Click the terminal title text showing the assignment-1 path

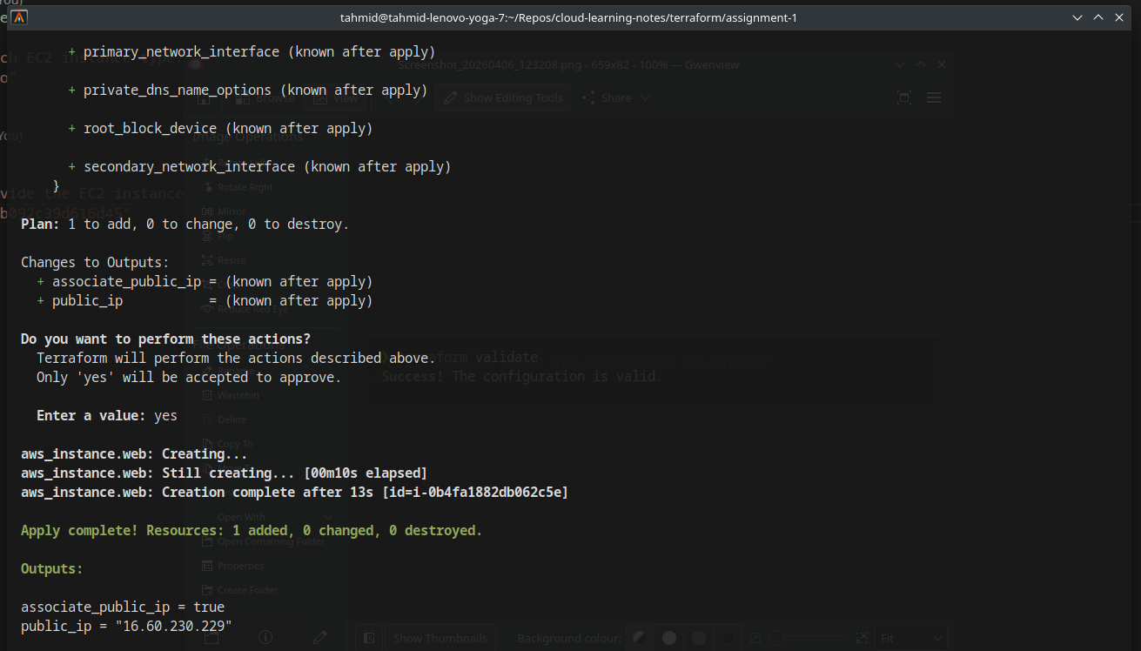tap(568, 17)
